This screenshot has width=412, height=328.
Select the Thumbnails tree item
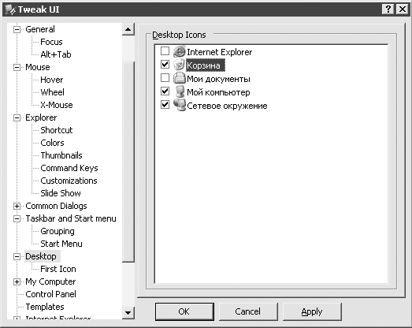(x=61, y=155)
